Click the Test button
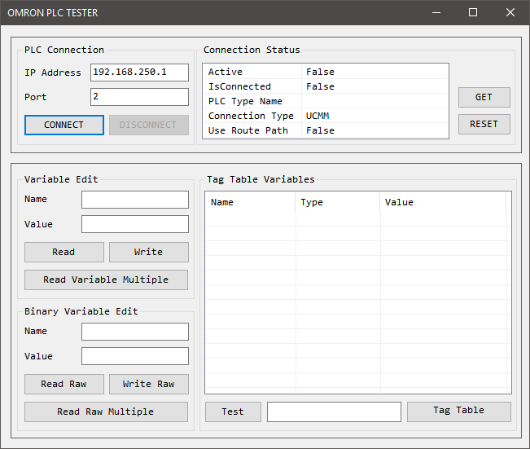 click(233, 412)
